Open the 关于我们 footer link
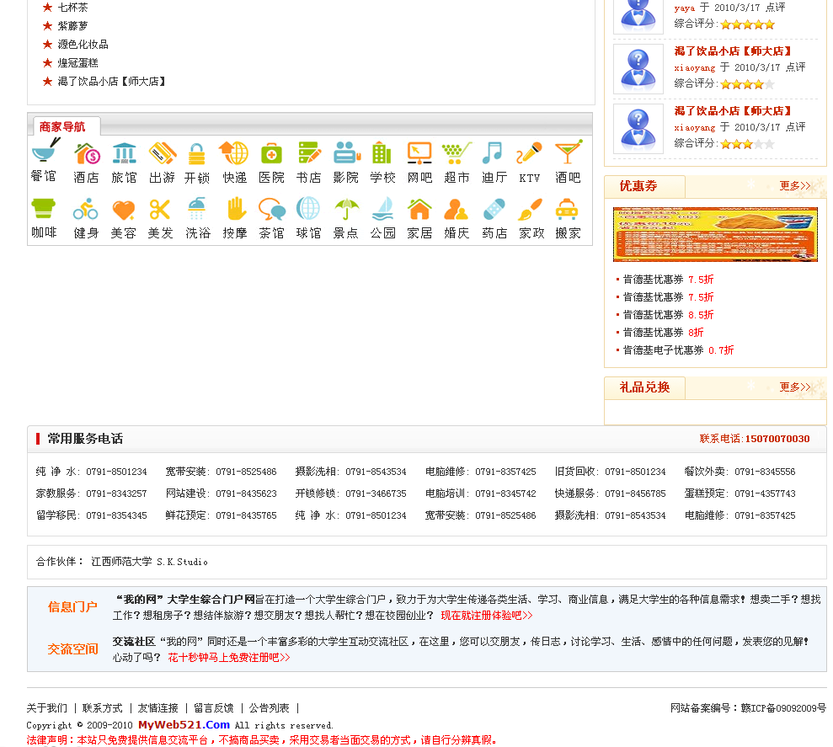The width and height of the screenshot is (833, 747). pos(47,708)
